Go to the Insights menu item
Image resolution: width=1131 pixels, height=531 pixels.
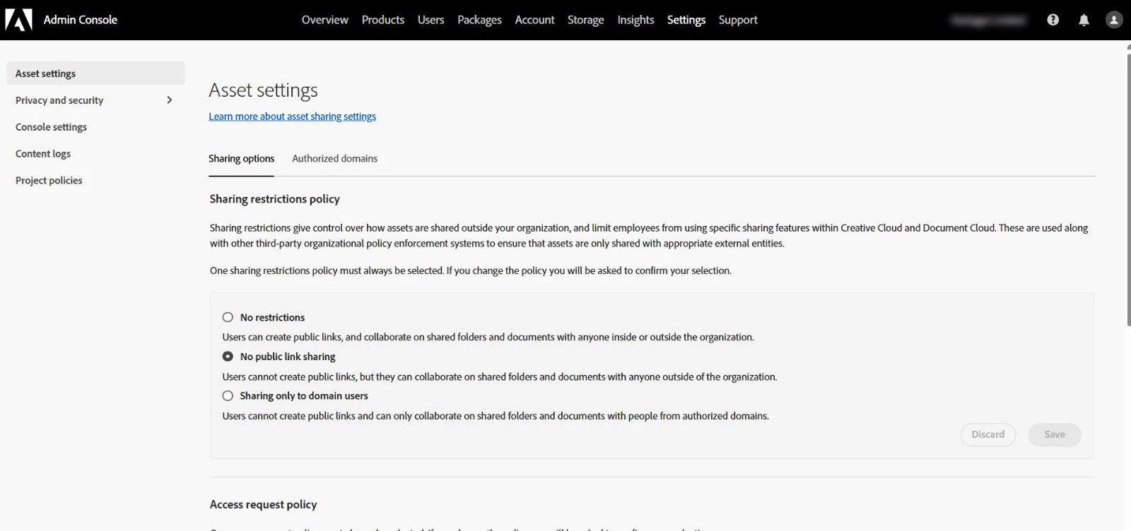[635, 20]
